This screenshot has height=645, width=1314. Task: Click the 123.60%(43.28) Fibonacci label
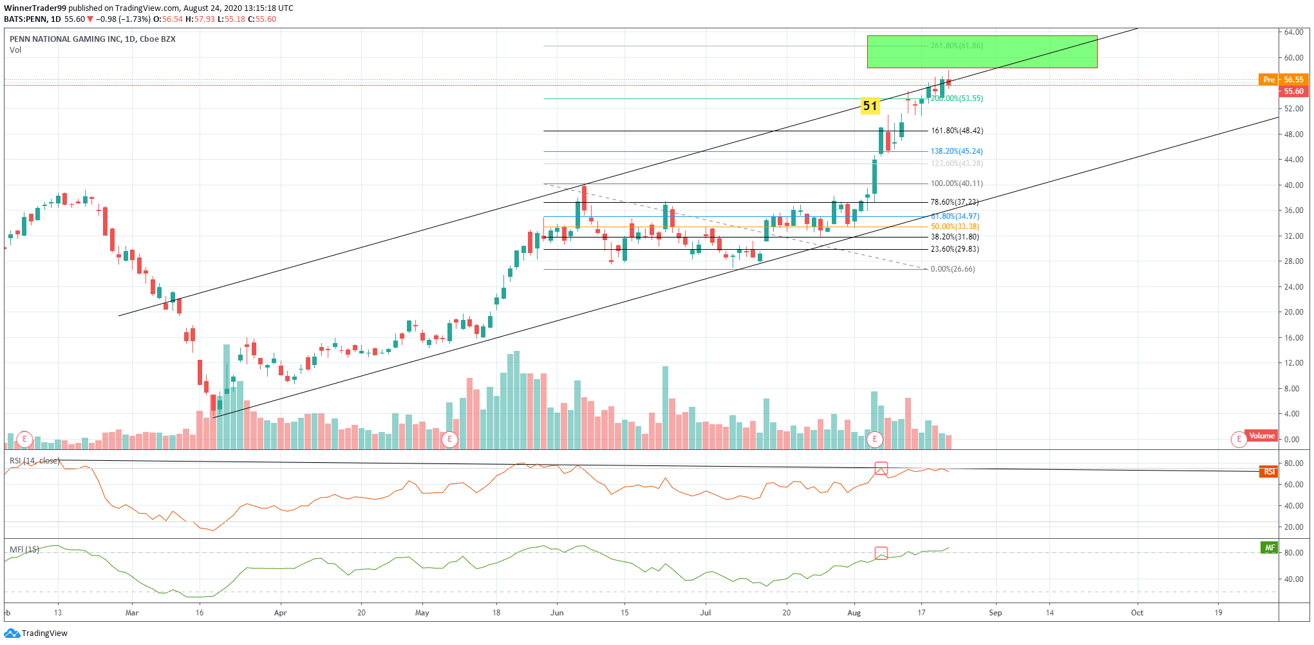[x=957, y=164]
